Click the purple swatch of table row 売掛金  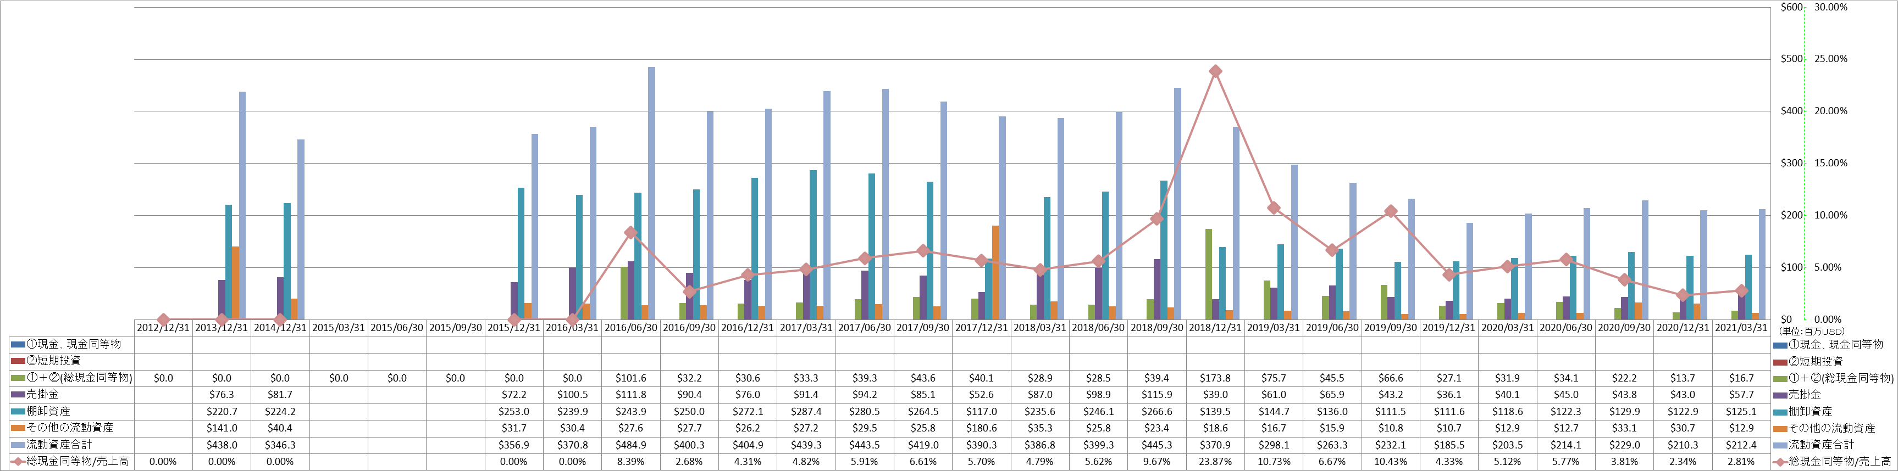pyautogui.click(x=18, y=395)
